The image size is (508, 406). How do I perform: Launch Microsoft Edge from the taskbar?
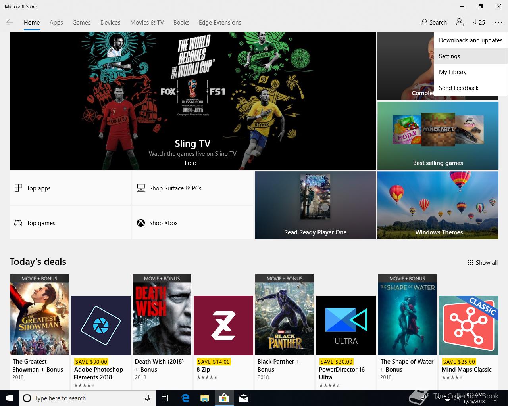185,398
